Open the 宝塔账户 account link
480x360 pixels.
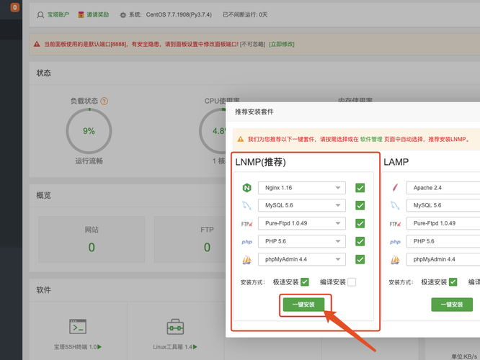click(x=58, y=14)
